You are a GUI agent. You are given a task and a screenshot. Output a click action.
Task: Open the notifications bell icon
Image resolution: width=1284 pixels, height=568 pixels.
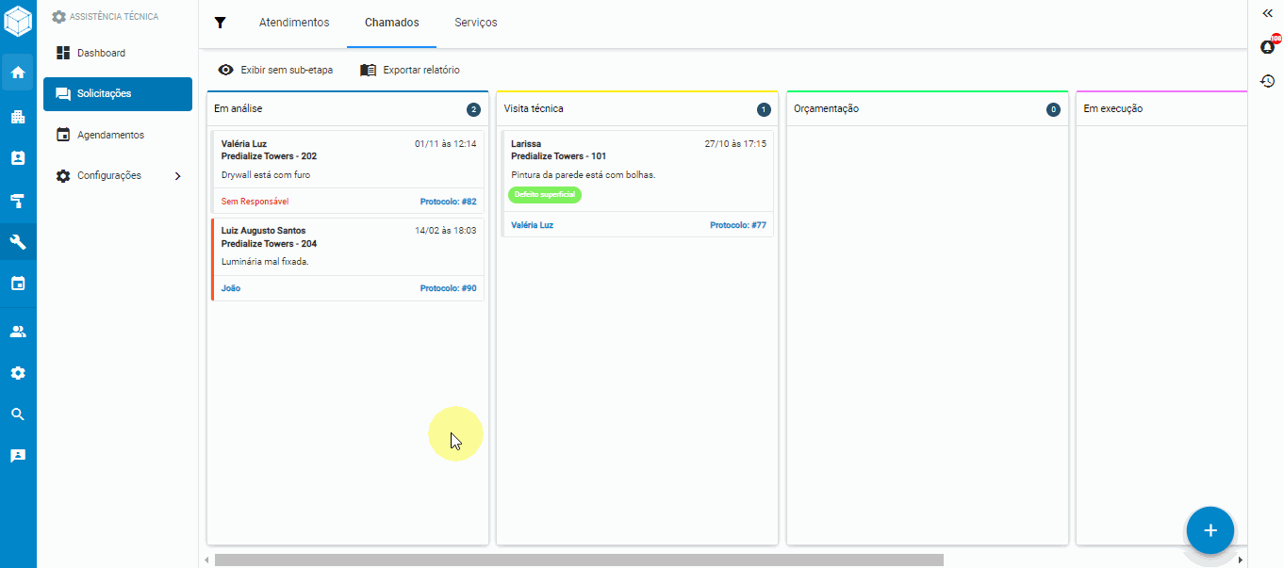pyautogui.click(x=1267, y=47)
